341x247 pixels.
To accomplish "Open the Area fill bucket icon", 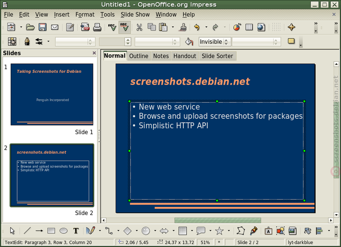I will point(189,41).
